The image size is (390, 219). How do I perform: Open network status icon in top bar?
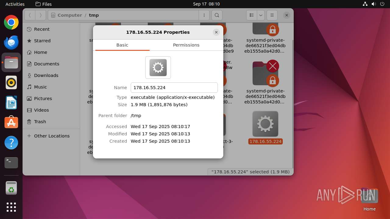pos(365,4)
